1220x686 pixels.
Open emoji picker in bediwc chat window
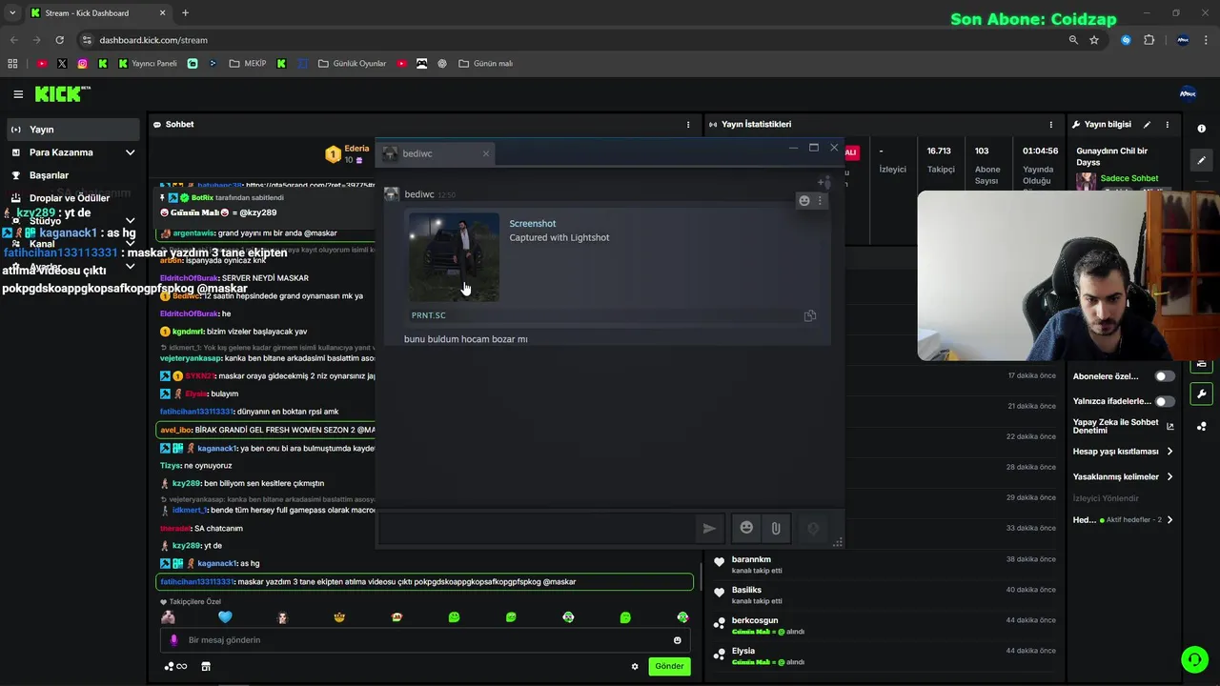[x=746, y=528]
